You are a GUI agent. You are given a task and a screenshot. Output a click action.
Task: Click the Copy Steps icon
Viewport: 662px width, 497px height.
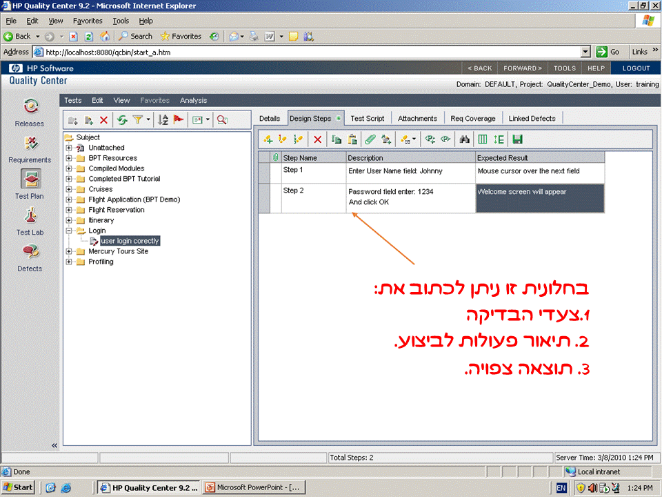(337, 139)
